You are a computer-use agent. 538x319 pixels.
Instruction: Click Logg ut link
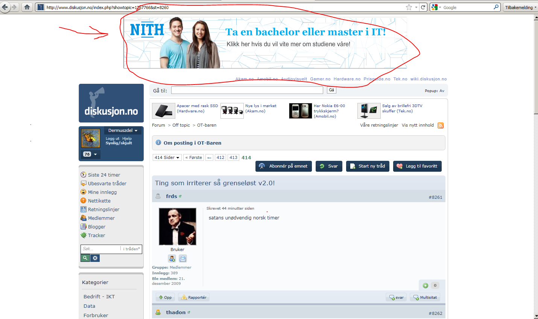click(112, 139)
